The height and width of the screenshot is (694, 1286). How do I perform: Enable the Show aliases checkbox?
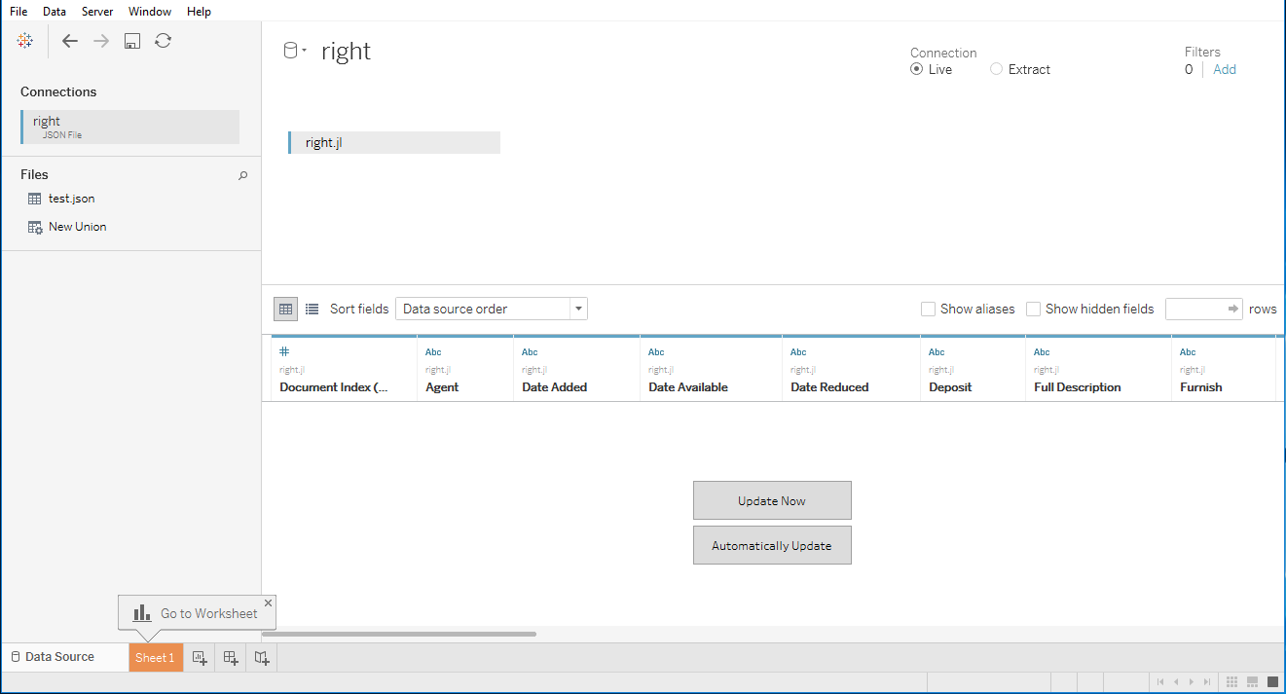929,310
